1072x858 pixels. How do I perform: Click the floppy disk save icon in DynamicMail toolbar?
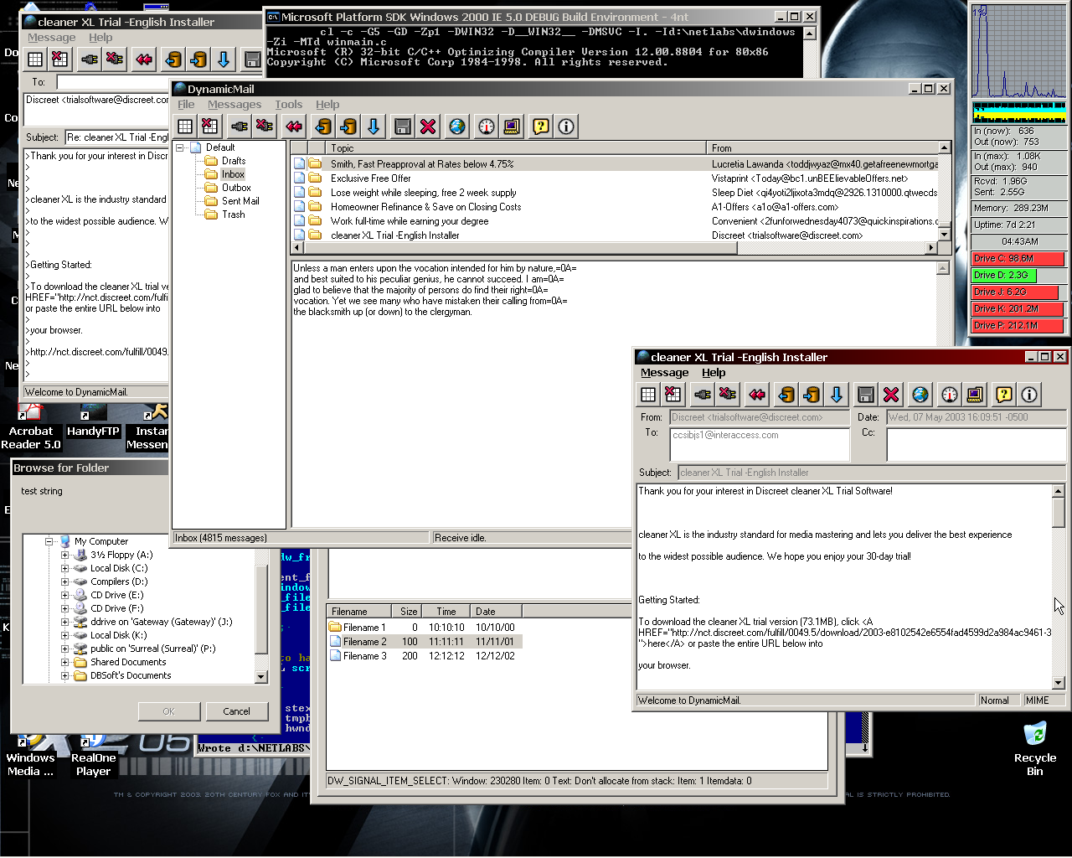coord(403,127)
